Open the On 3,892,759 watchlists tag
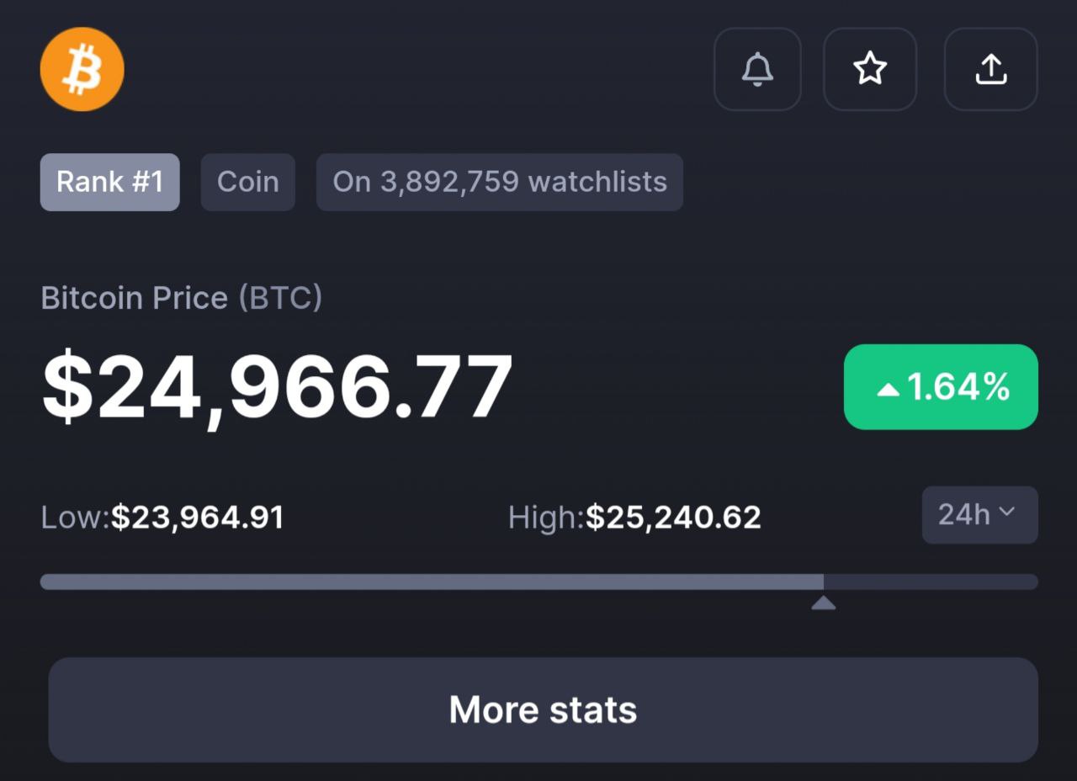Screen dimensions: 1077x781 pos(500,182)
